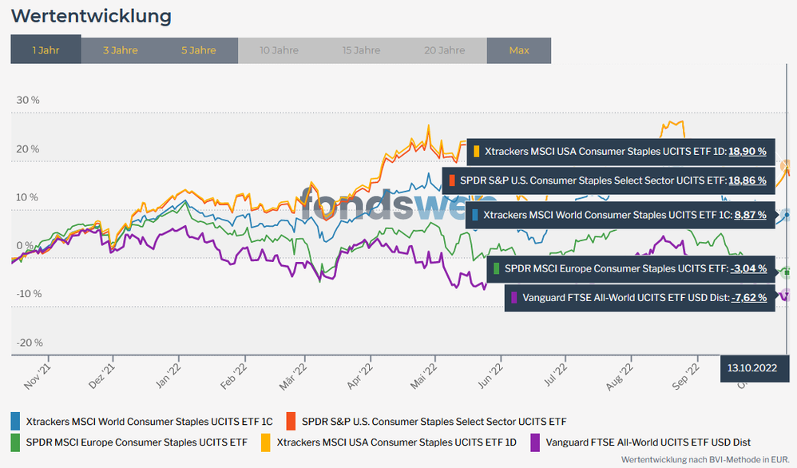
Task: Switch to the 3 Jahre tab
Action: point(120,50)
